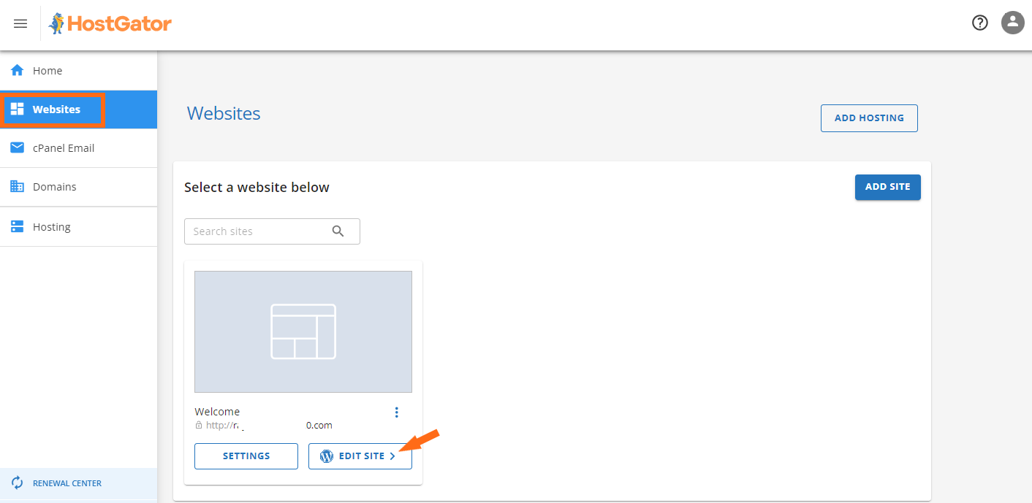Open the three-dot options menu for Welcome site
1032x503 pixels.
(396, 412)
